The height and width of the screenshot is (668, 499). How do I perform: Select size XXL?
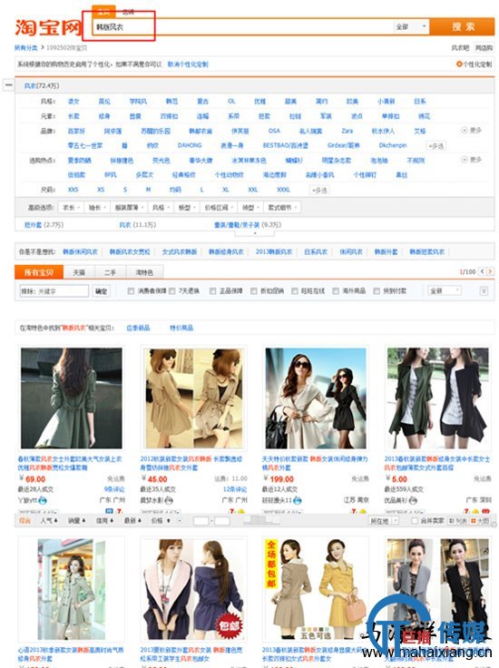[252, 190]
